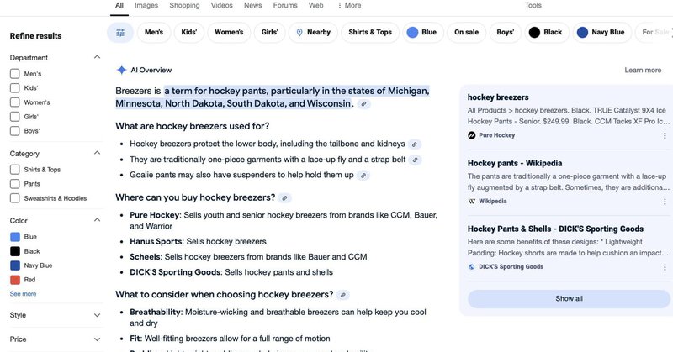Expand the Price filter section

[97, 339]
